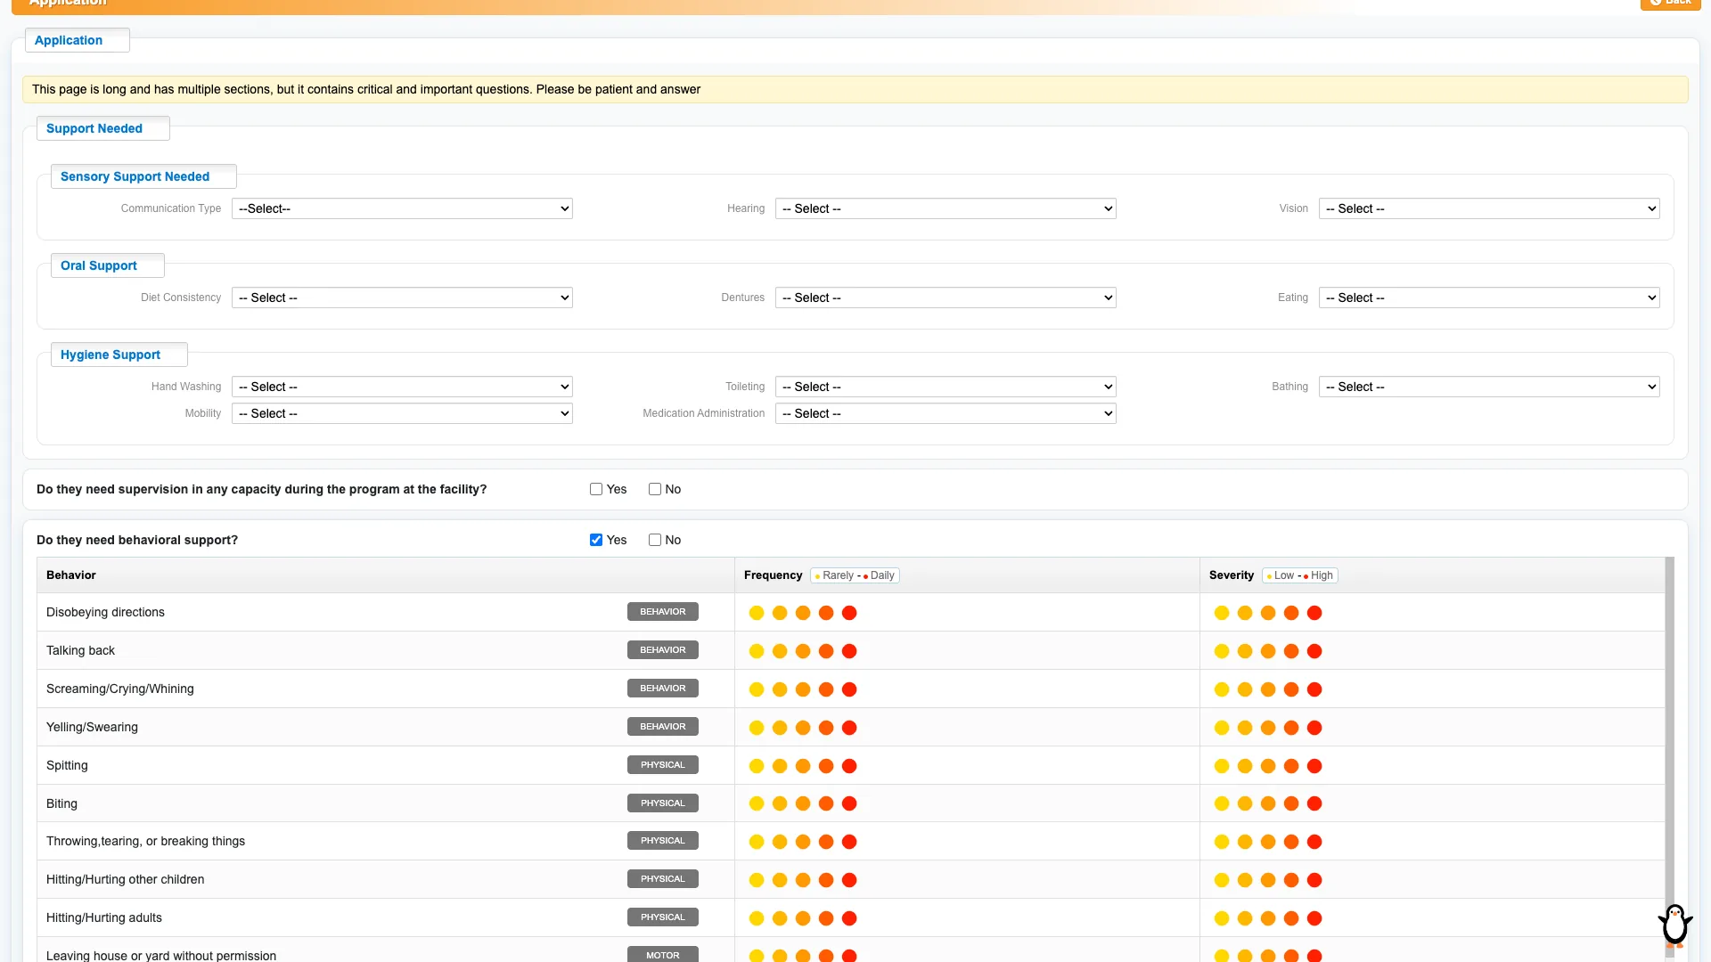The height and width of the screenshot is (962, 1711).
Task: Set Spitting severity to red high dot
Action: tap(1314, 766)
